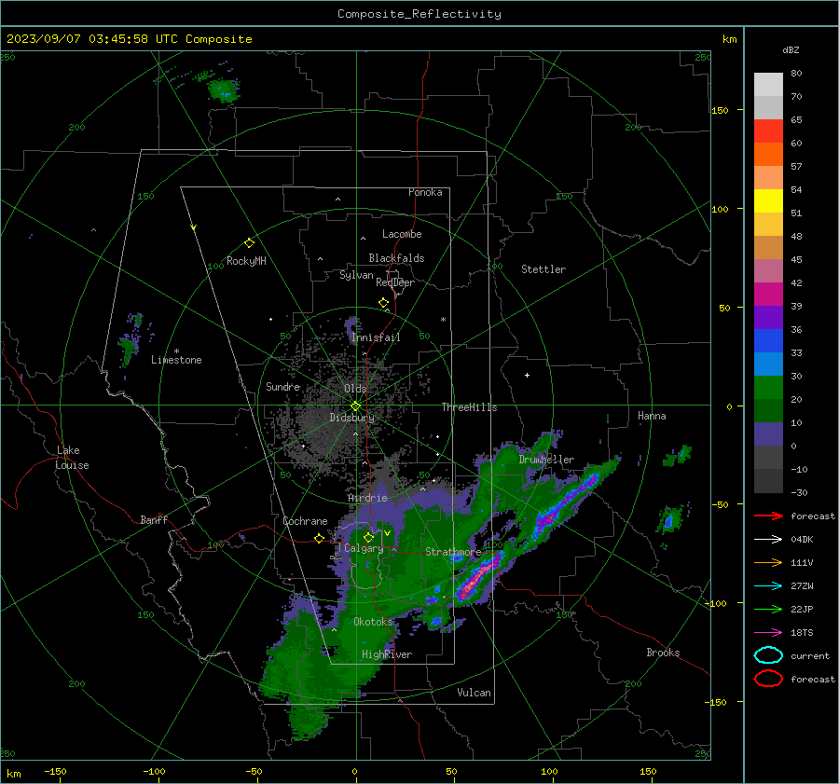Click the 'Sundre' map label
The width and height of the screenshot is (839, 784).
click(x=282, y=387)
